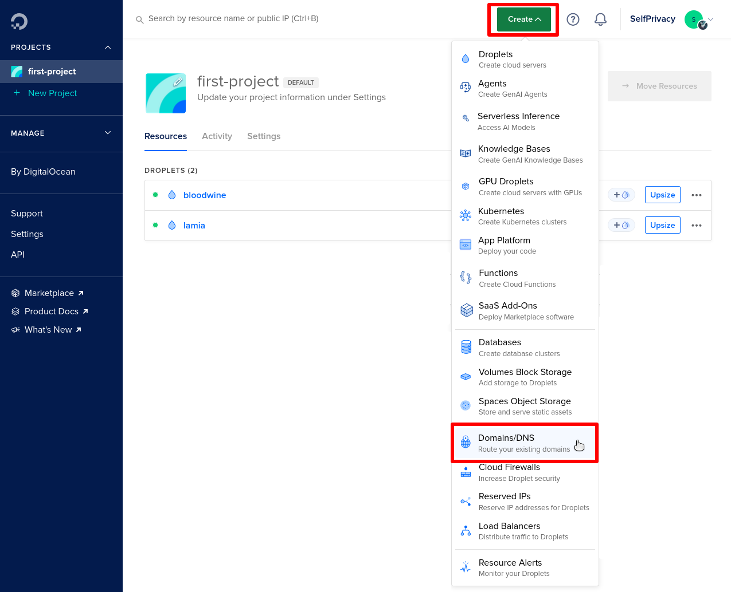This screenshot has height=592, width=731.
Task: Open API in the sidebar
Action: point(18,255)
